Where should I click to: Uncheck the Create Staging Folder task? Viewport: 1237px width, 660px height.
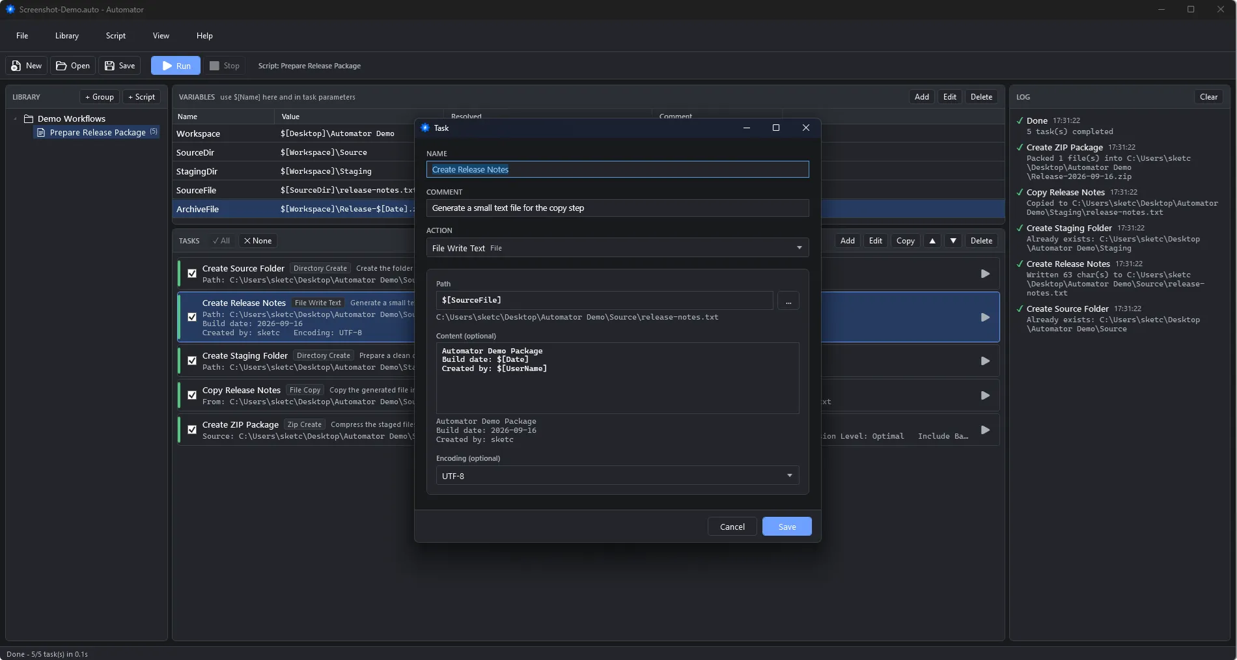click(x=192, y=361)
